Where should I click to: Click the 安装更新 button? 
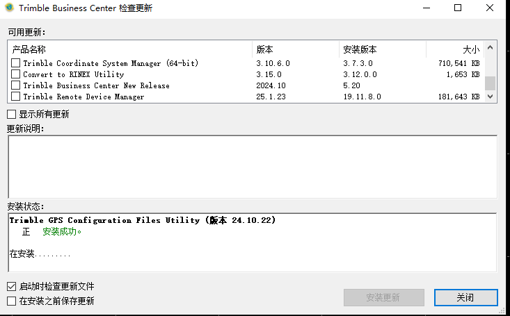point(384,297)
